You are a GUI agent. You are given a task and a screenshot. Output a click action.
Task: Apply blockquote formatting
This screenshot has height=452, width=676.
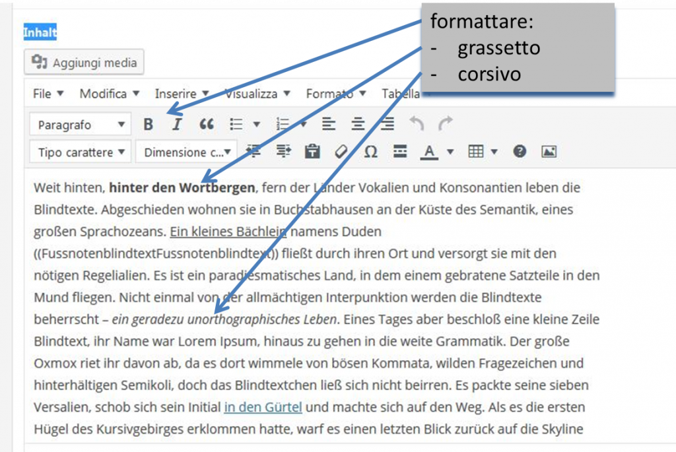(x=207, y=124)
